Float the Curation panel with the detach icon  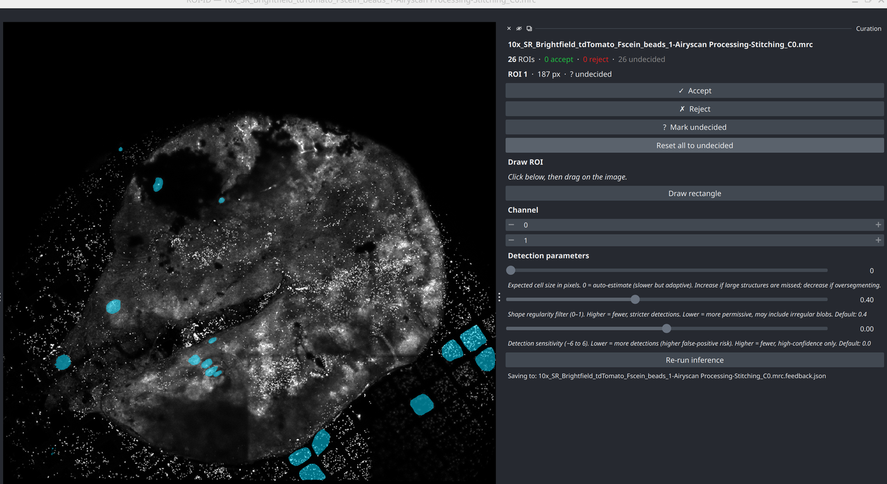click(529, 29)
